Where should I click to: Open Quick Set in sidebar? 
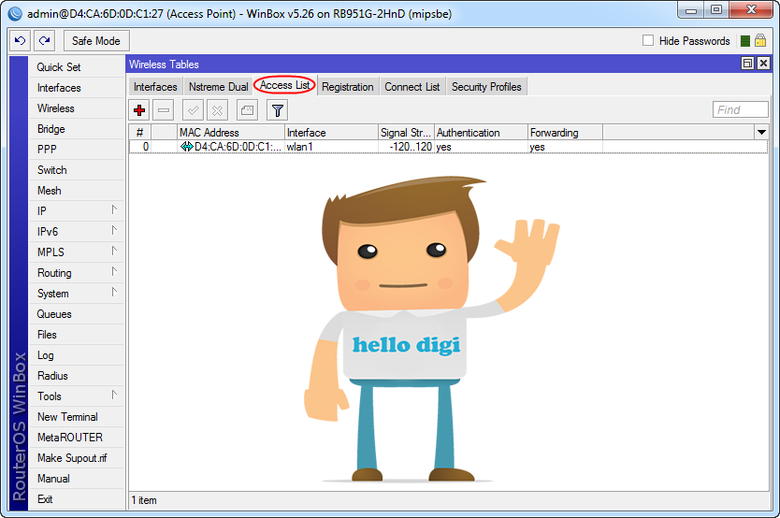click(x=77, y=67)
